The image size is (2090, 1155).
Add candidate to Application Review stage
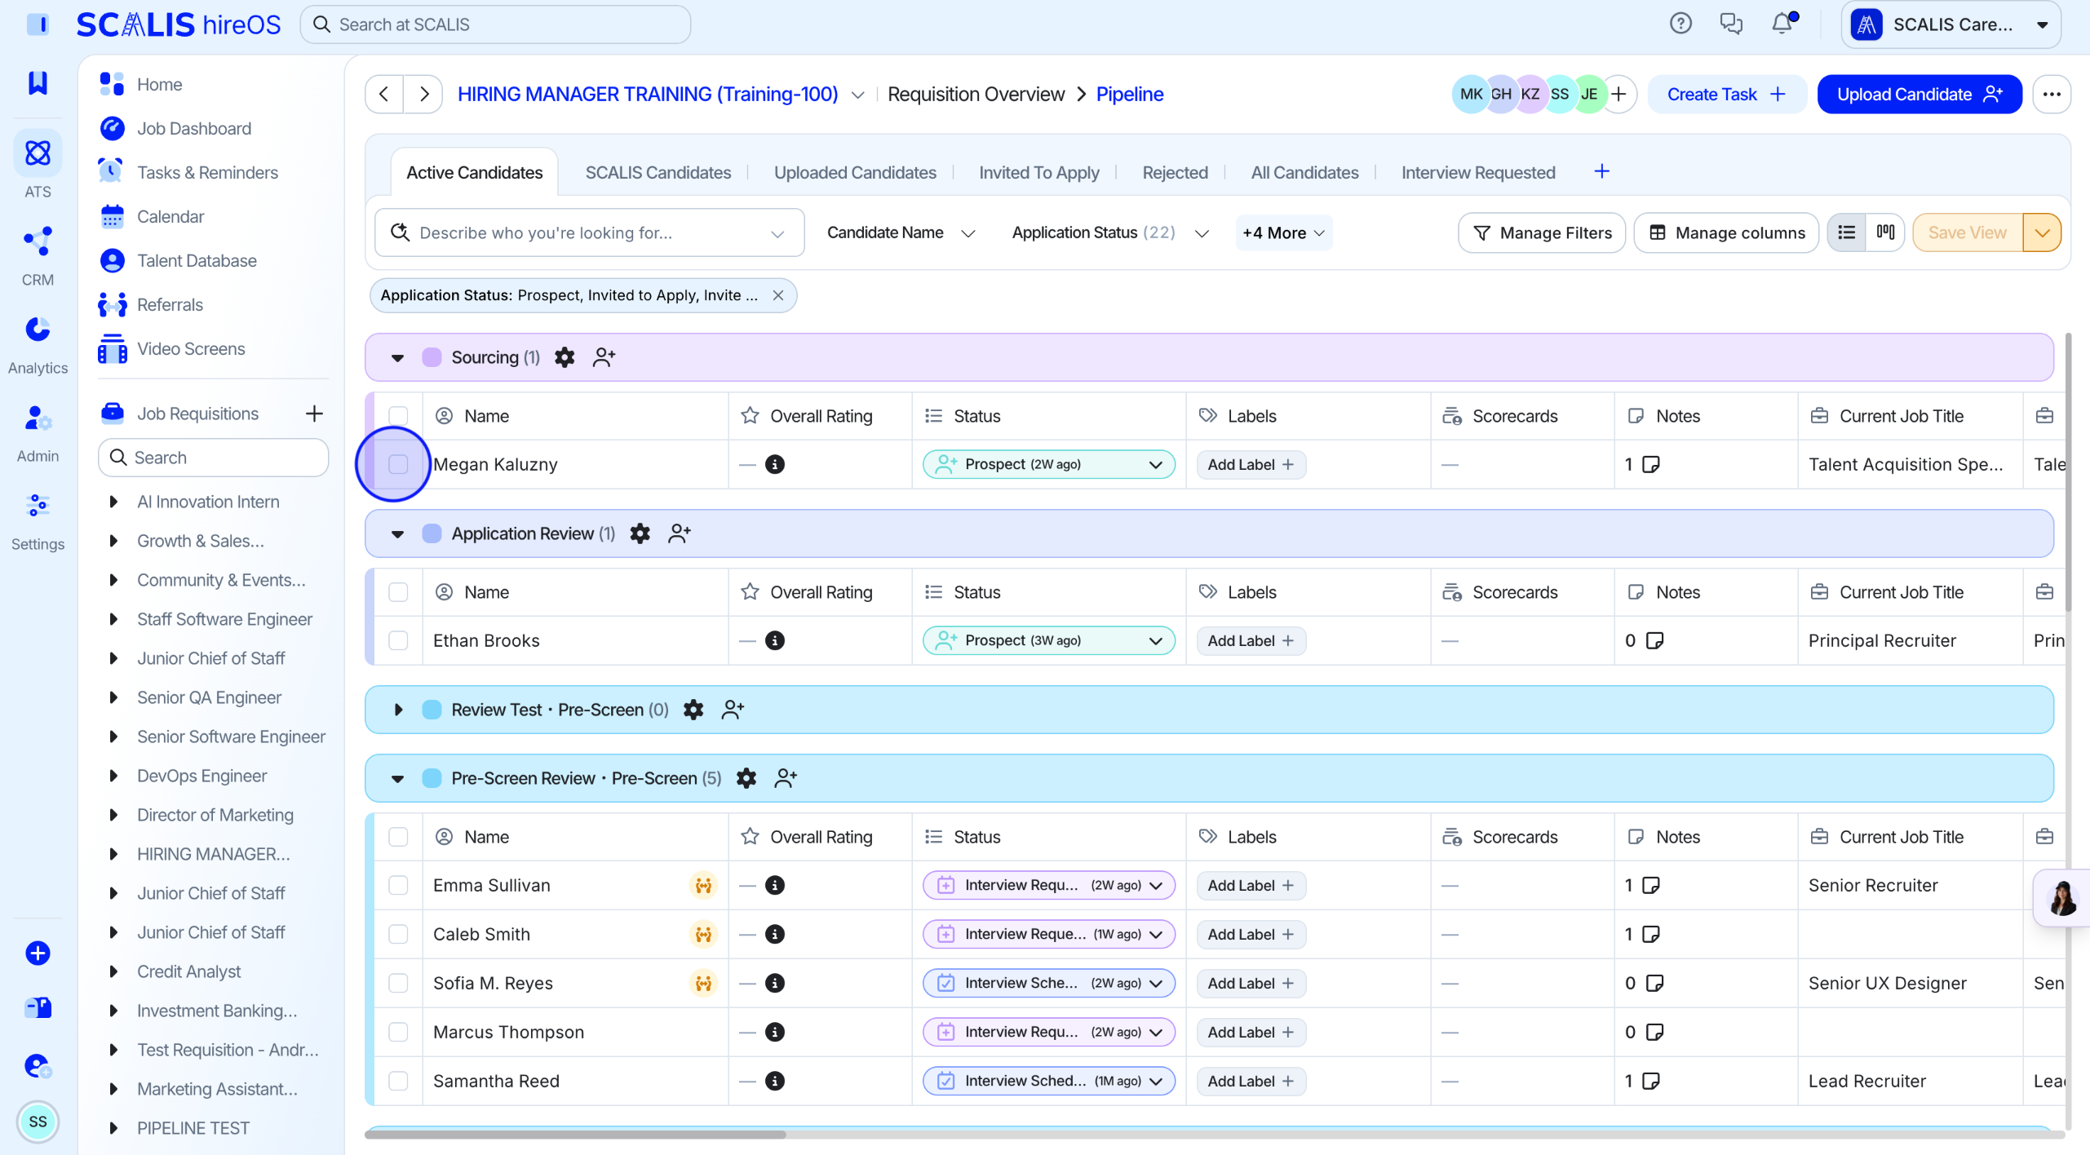679,533
